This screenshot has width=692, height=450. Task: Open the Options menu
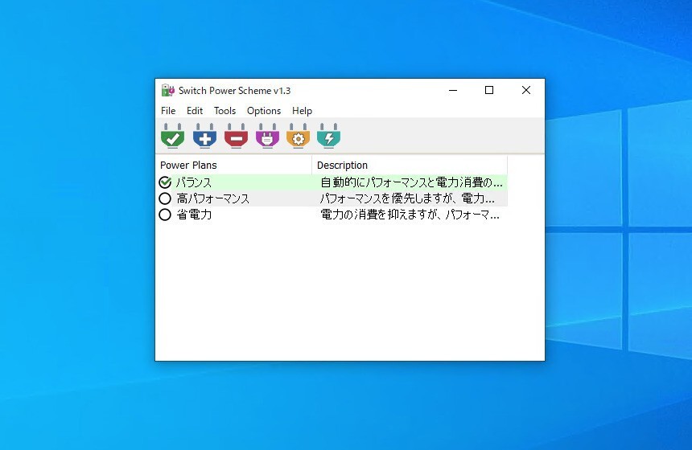[264, 111]
